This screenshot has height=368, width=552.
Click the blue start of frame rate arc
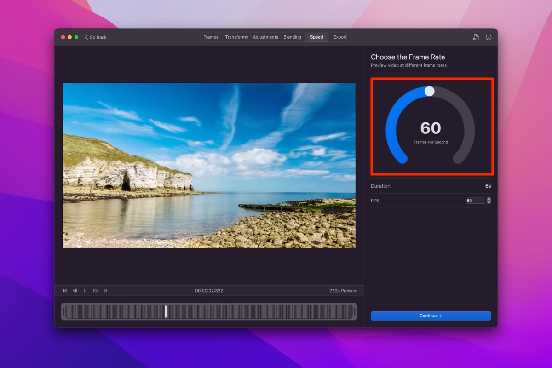pos(402,159)
